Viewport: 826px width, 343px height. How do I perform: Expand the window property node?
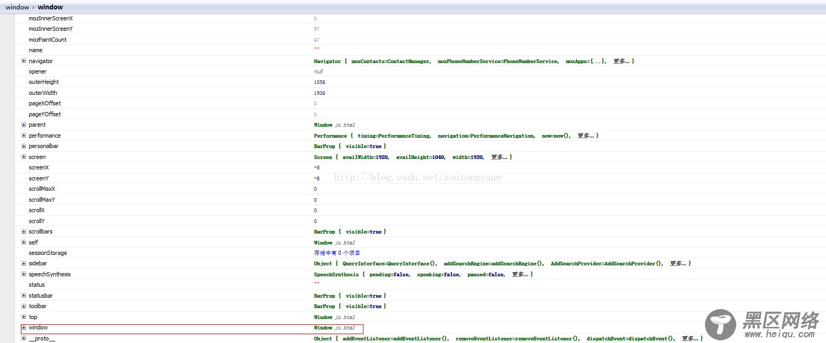pos(23,328)
